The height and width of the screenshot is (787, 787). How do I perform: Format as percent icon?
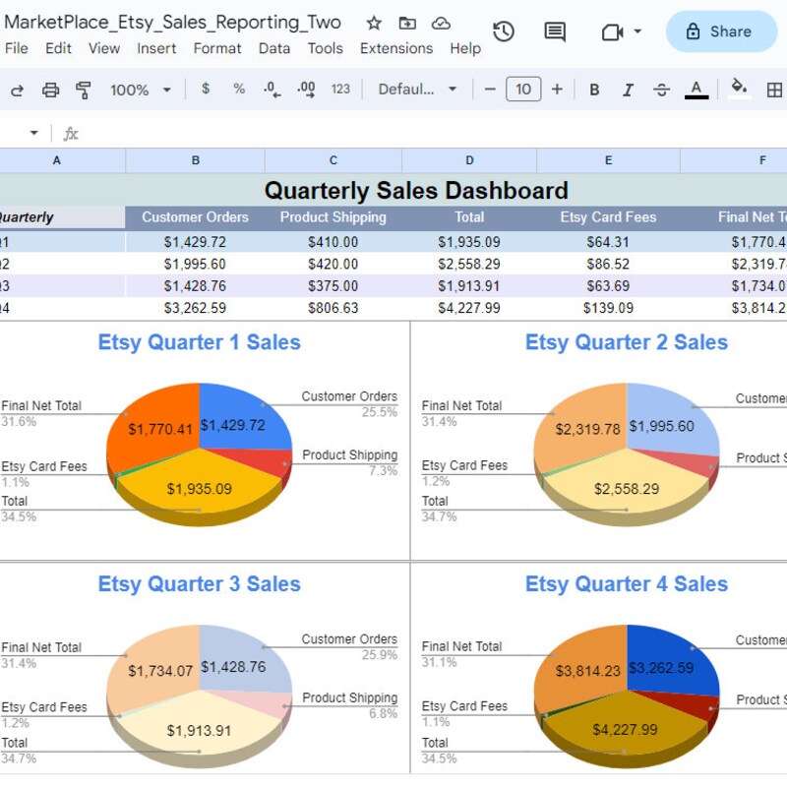pos(239,89)
